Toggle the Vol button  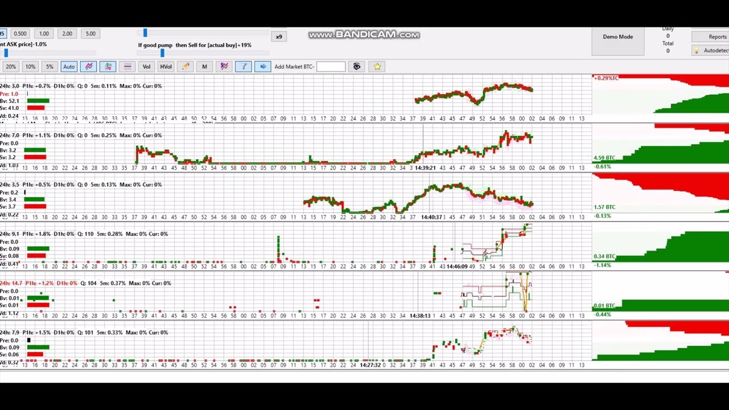[x=146, y=67]
